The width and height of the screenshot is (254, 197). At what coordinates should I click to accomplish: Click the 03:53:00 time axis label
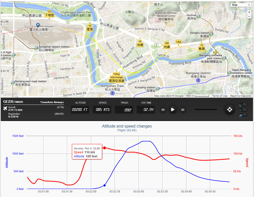(x=139, y=192)
